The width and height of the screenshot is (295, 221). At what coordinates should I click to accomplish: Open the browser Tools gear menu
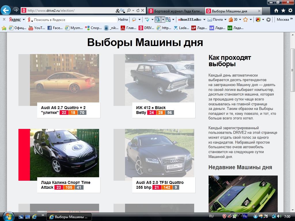click(290, 11)
